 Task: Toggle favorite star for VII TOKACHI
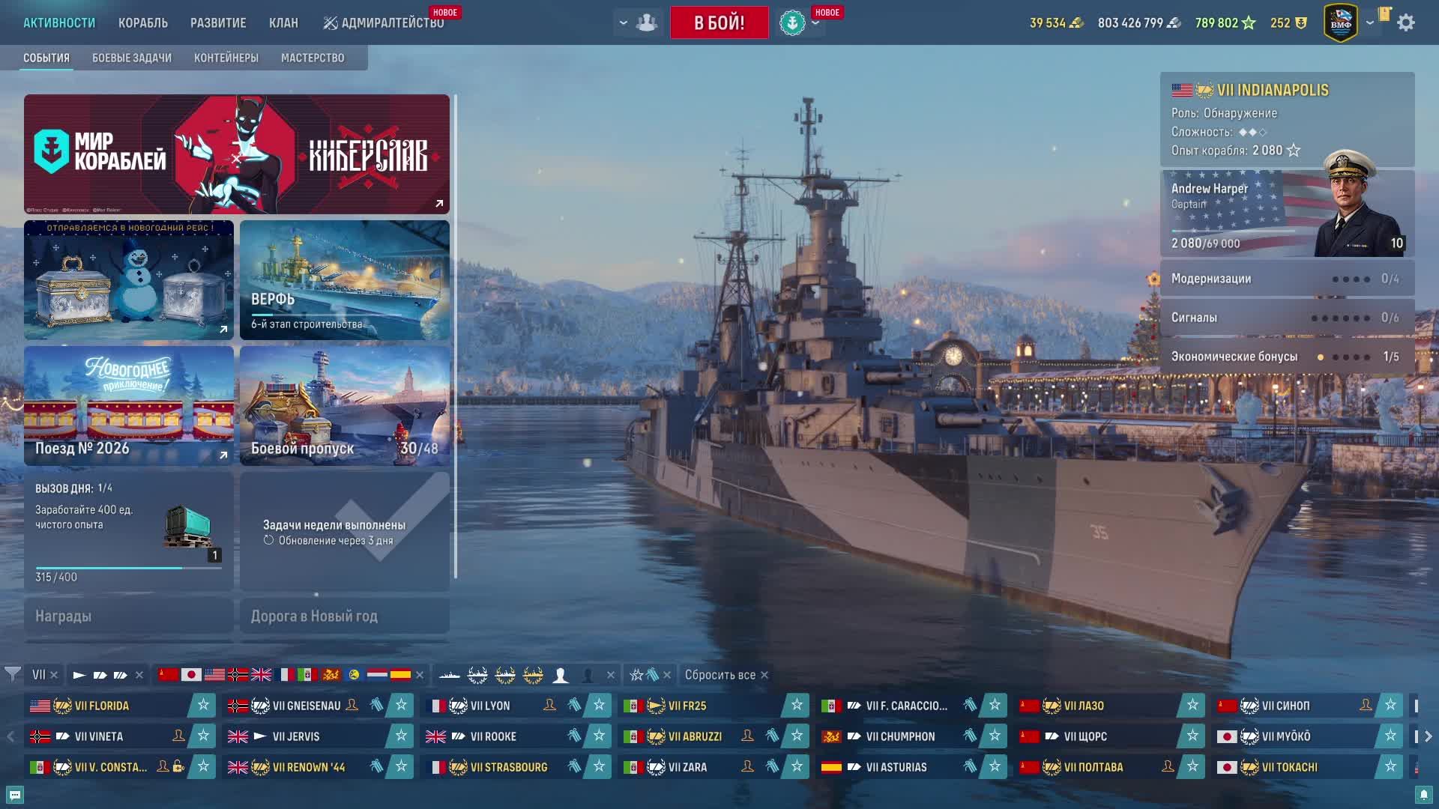[1390, 766]
